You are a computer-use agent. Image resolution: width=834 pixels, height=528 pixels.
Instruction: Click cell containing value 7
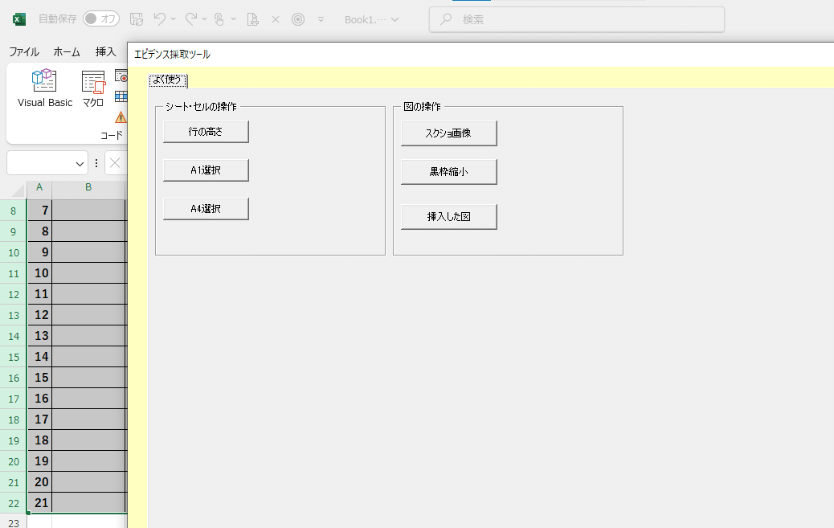tap(40, 211)
